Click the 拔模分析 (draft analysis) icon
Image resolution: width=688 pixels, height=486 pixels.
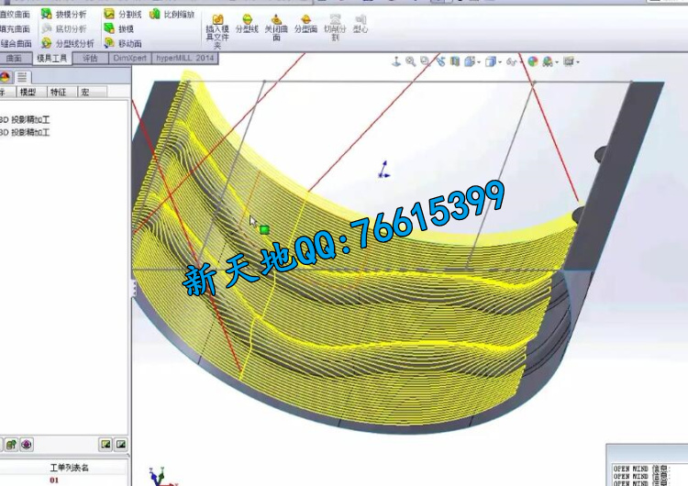click(x=47, y=15)
